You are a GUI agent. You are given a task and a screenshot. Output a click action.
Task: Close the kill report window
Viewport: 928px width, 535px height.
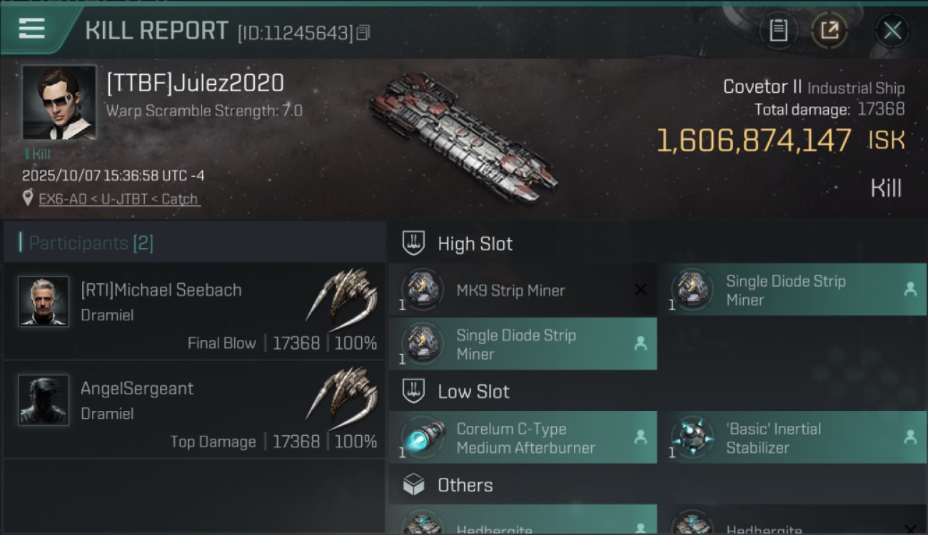pyautogui.click(x=892, y=31)
